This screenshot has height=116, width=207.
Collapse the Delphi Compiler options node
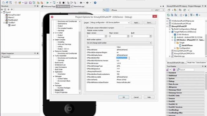54,40
